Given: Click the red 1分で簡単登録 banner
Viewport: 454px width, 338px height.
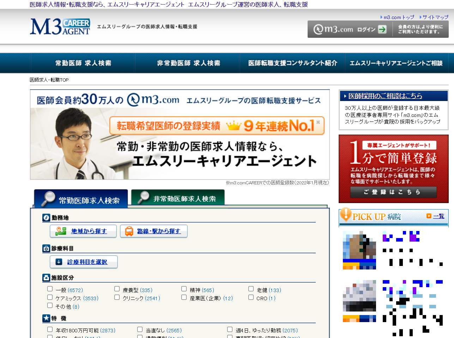Looking at the screenshot, I should (394, 168).
